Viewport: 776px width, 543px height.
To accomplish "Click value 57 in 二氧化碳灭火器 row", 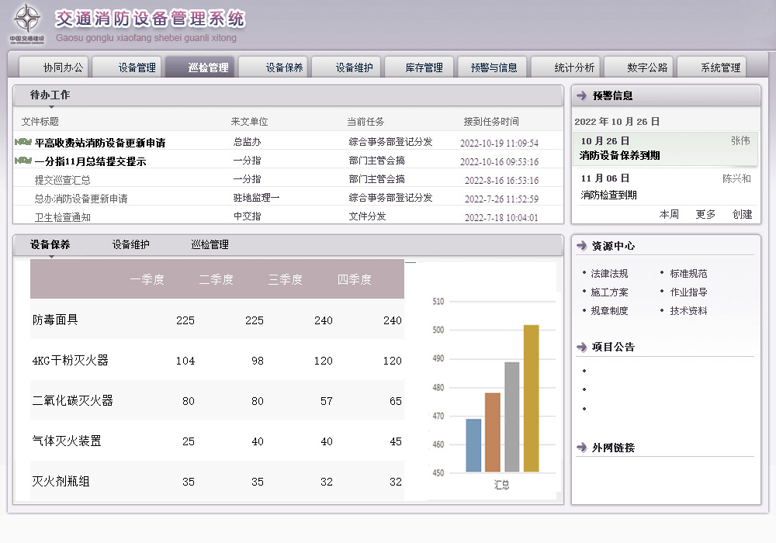I will 326,401.
